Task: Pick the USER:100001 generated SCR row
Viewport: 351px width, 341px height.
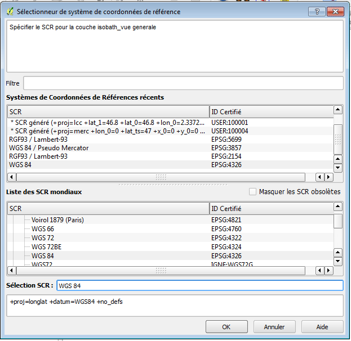Action: coord(107,122)
